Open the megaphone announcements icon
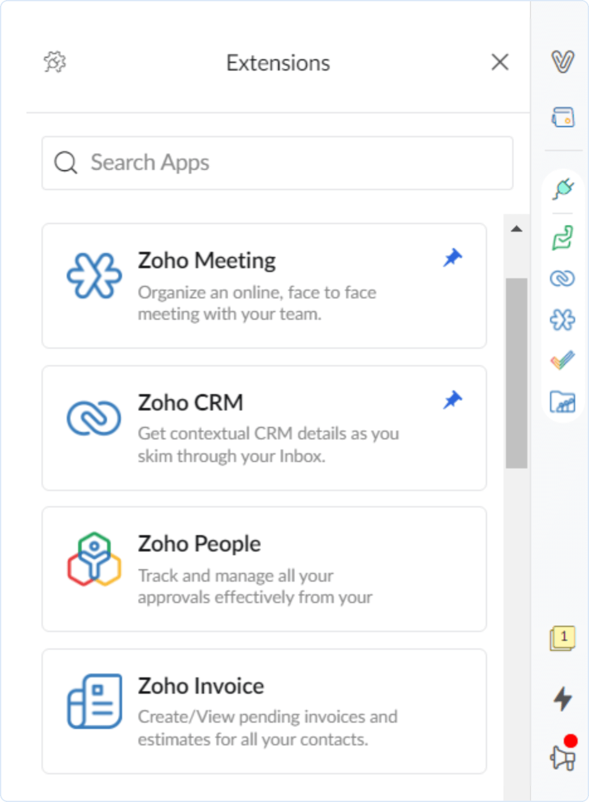This screenshot has width=589, height=802. tap(563, 754)
